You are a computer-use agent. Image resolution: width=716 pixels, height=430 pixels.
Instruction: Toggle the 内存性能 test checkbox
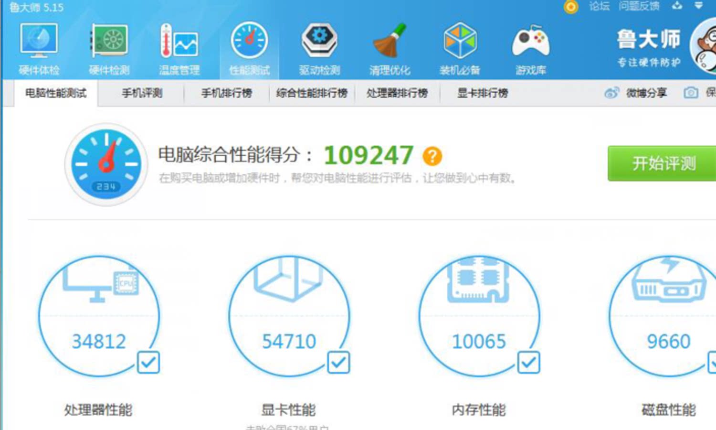tap(528, 363)
